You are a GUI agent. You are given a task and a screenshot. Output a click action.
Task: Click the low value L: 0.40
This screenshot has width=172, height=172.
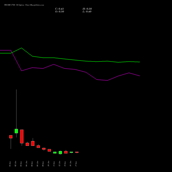(87, 12)
